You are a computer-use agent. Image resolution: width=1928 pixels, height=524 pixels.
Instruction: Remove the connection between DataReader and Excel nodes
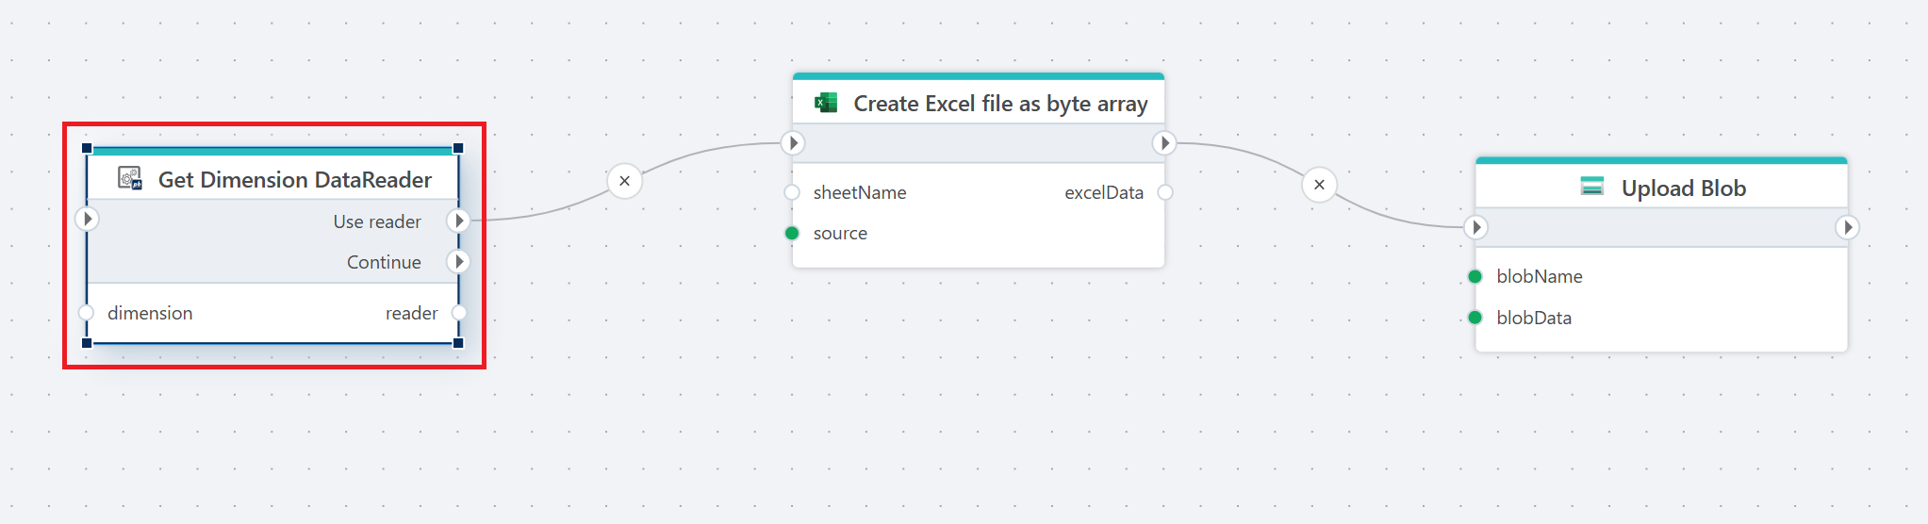[x=624, y=181]
